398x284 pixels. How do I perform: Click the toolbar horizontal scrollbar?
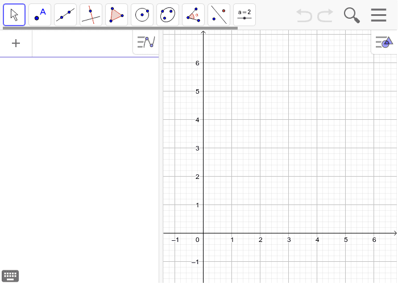(x=120, y=28)
